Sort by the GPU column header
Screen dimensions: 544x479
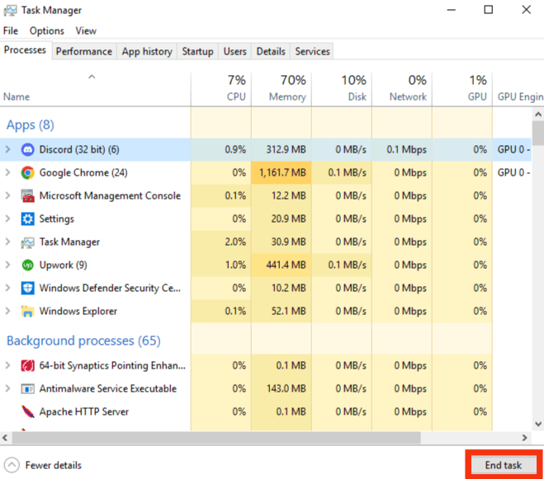(x=462, y=89)
